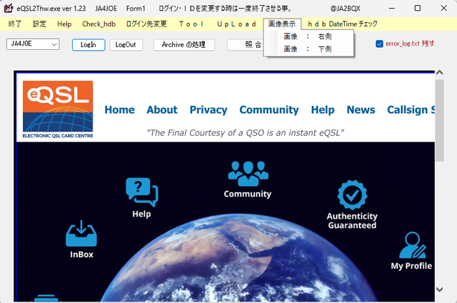Image resolution: width=457 pixels, height=303 pixels.
Task: Open the Help menu in menu bar
Action: tap(64, 24)
